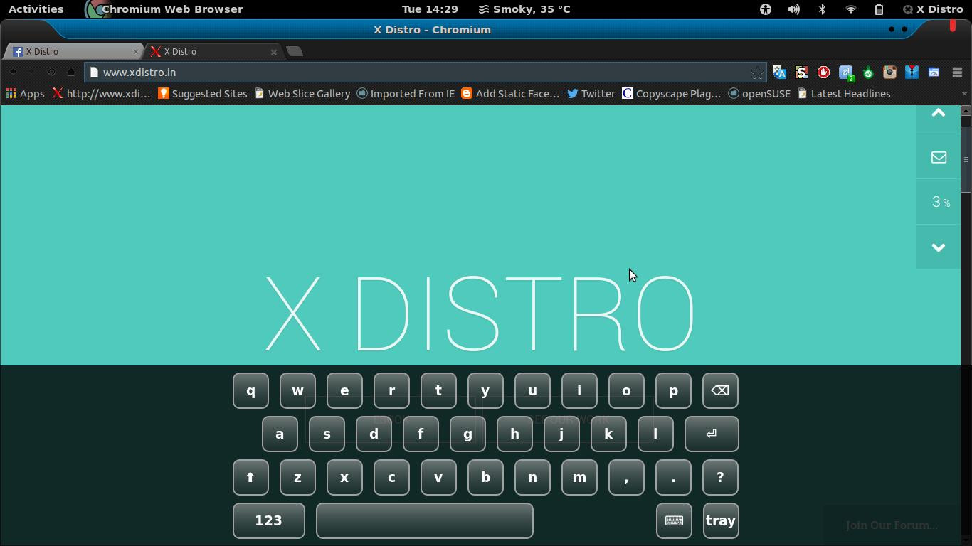Open the Tue 14:29 clock calendar menu
The width and height of the screenshot is (972, 546).
point(430,9)
